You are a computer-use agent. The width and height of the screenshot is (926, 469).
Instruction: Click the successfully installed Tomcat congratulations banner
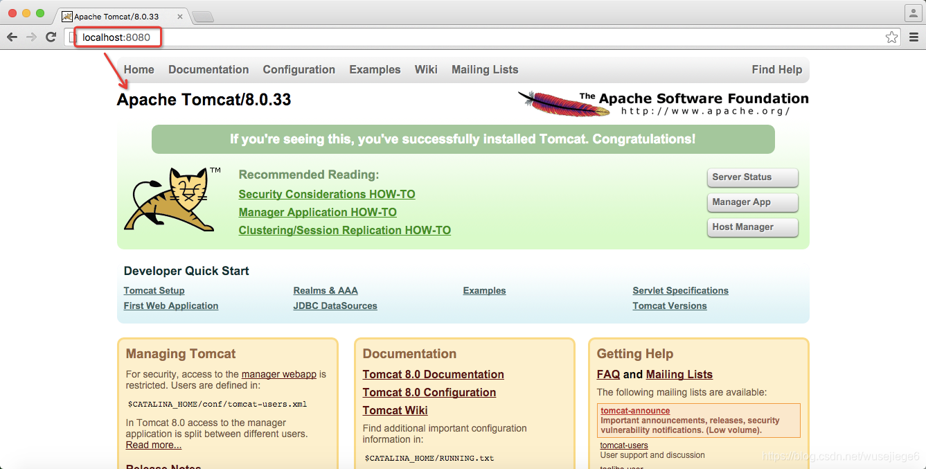pos(463,139)
